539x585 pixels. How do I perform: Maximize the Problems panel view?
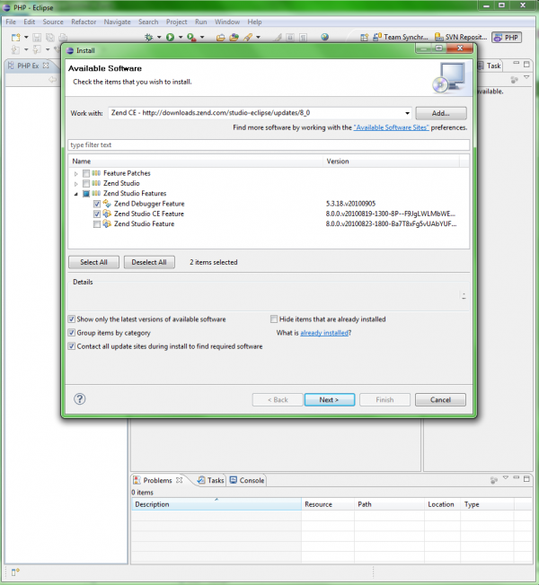click(x=526, y=478)
